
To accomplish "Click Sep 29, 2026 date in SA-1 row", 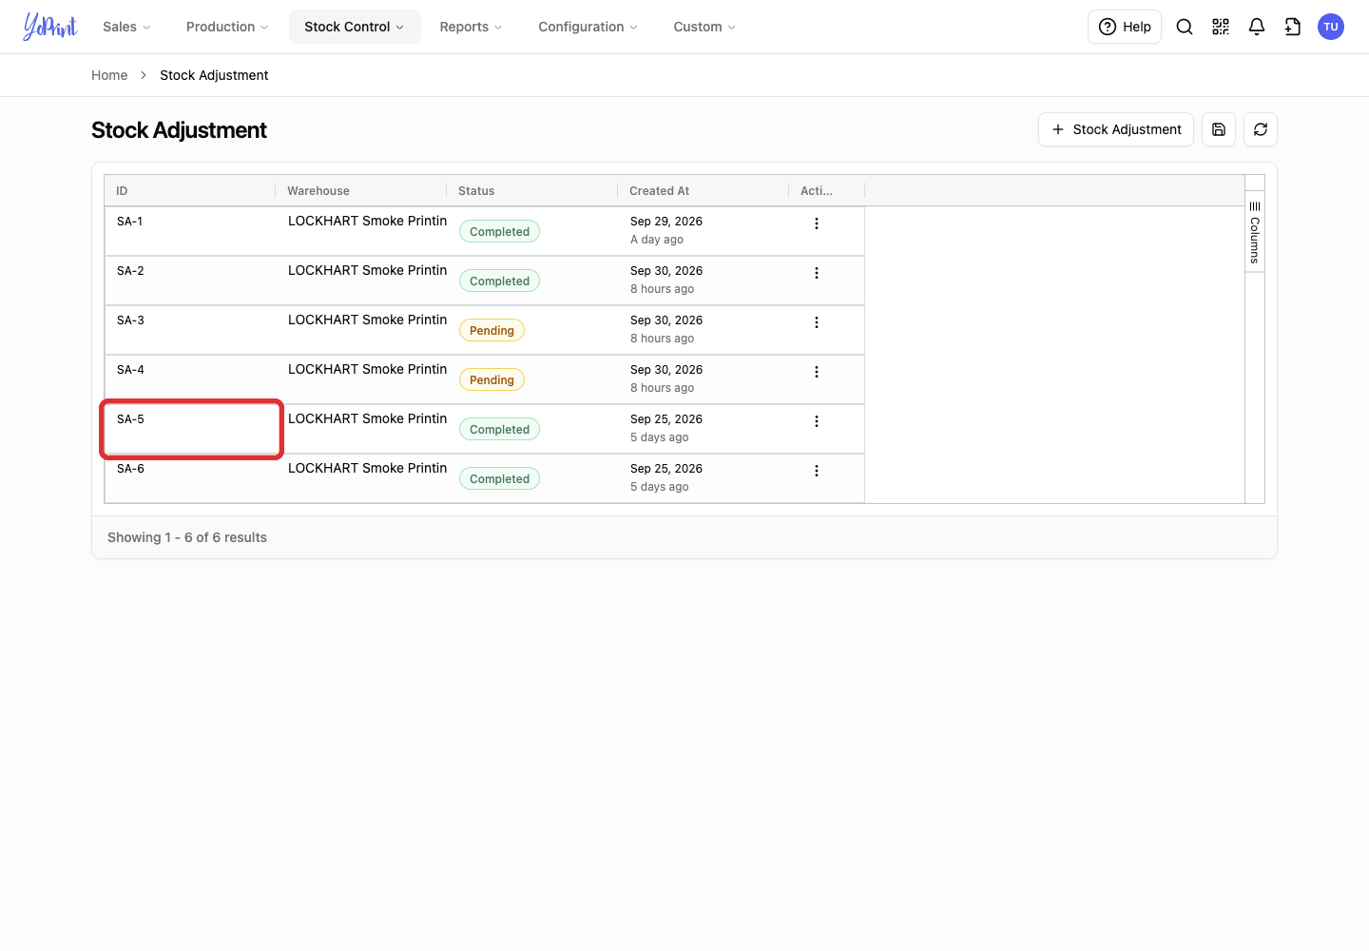I will click(x=666, y=222).
